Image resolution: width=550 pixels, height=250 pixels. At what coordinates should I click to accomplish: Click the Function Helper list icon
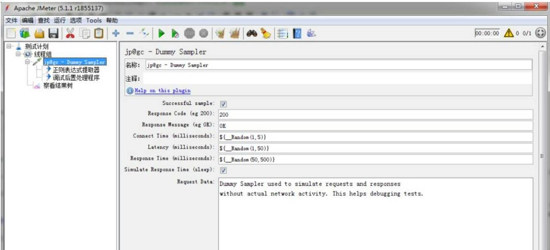click(282, 34)
